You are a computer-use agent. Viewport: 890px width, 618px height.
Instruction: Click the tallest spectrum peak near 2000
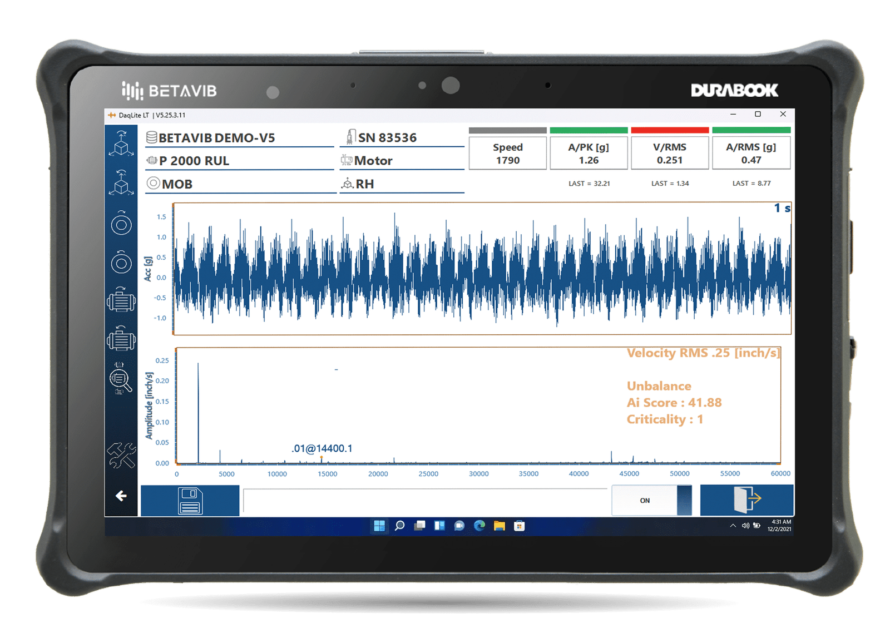coord(198,412)
